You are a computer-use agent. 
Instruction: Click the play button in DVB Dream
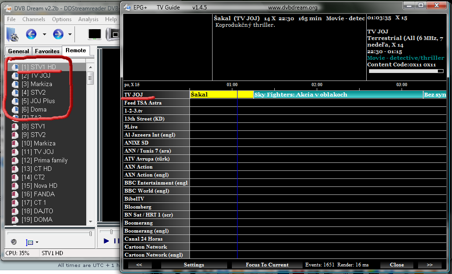coord(107,241)
